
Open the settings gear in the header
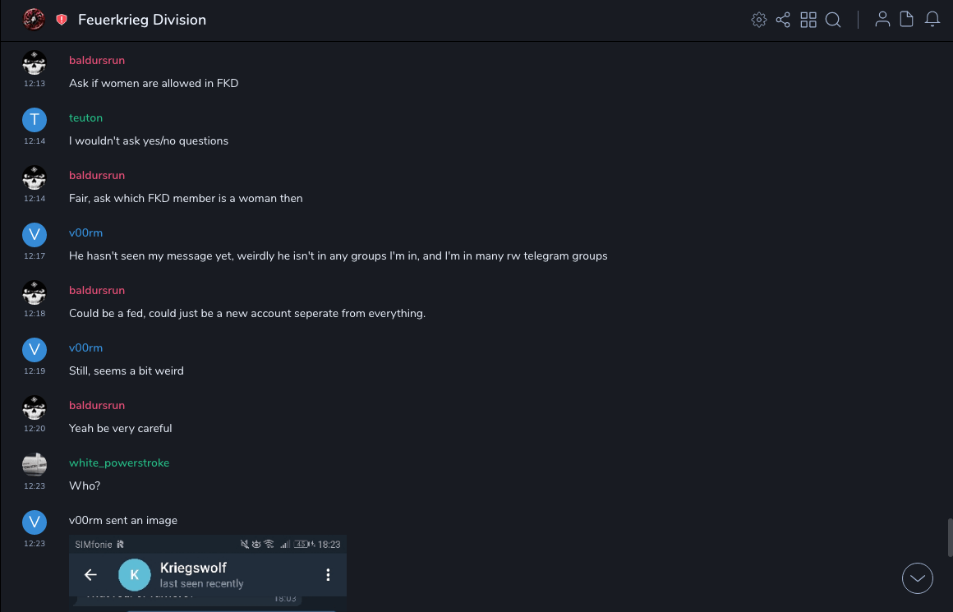click(759, 20)
